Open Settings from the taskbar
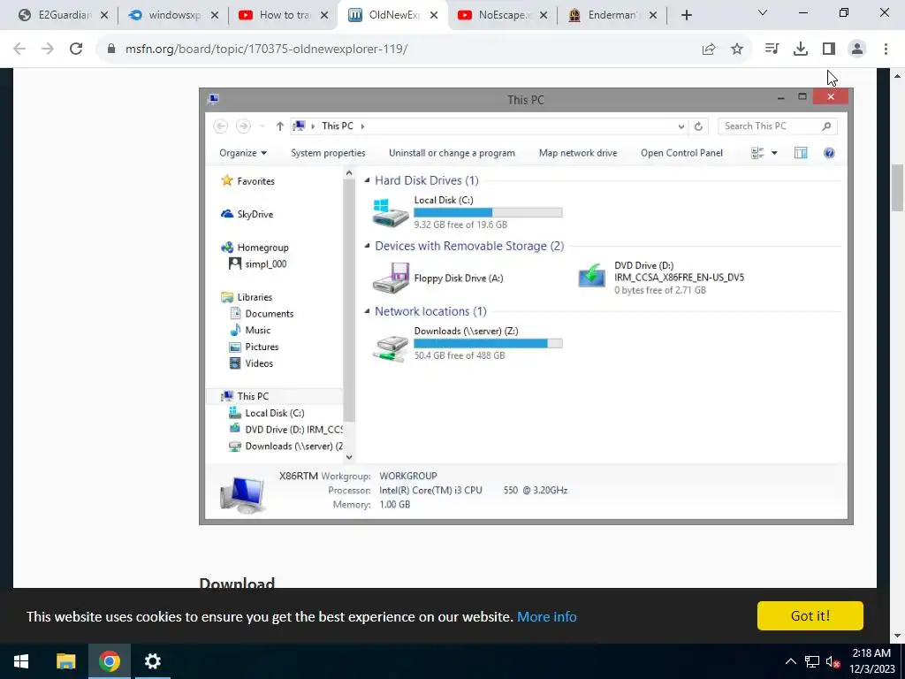Screen dimensions: 905x679 pos(152,661)
